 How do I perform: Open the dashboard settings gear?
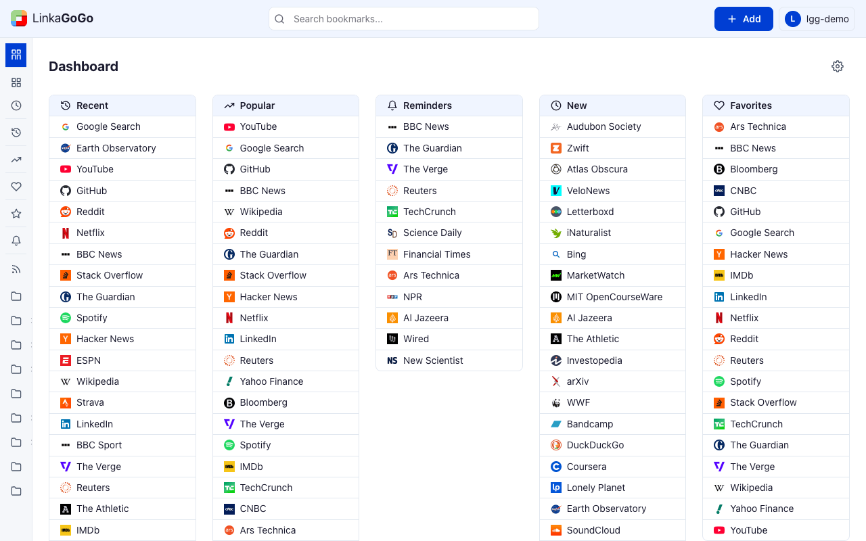(838, 66)
